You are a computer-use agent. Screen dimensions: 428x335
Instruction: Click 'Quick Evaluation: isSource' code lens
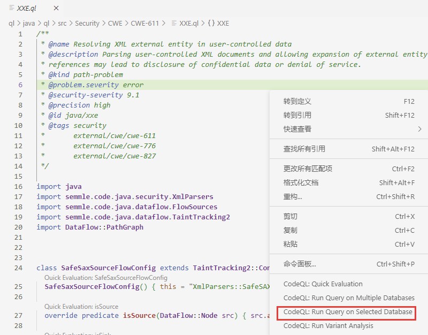click(x=81, y=307)
